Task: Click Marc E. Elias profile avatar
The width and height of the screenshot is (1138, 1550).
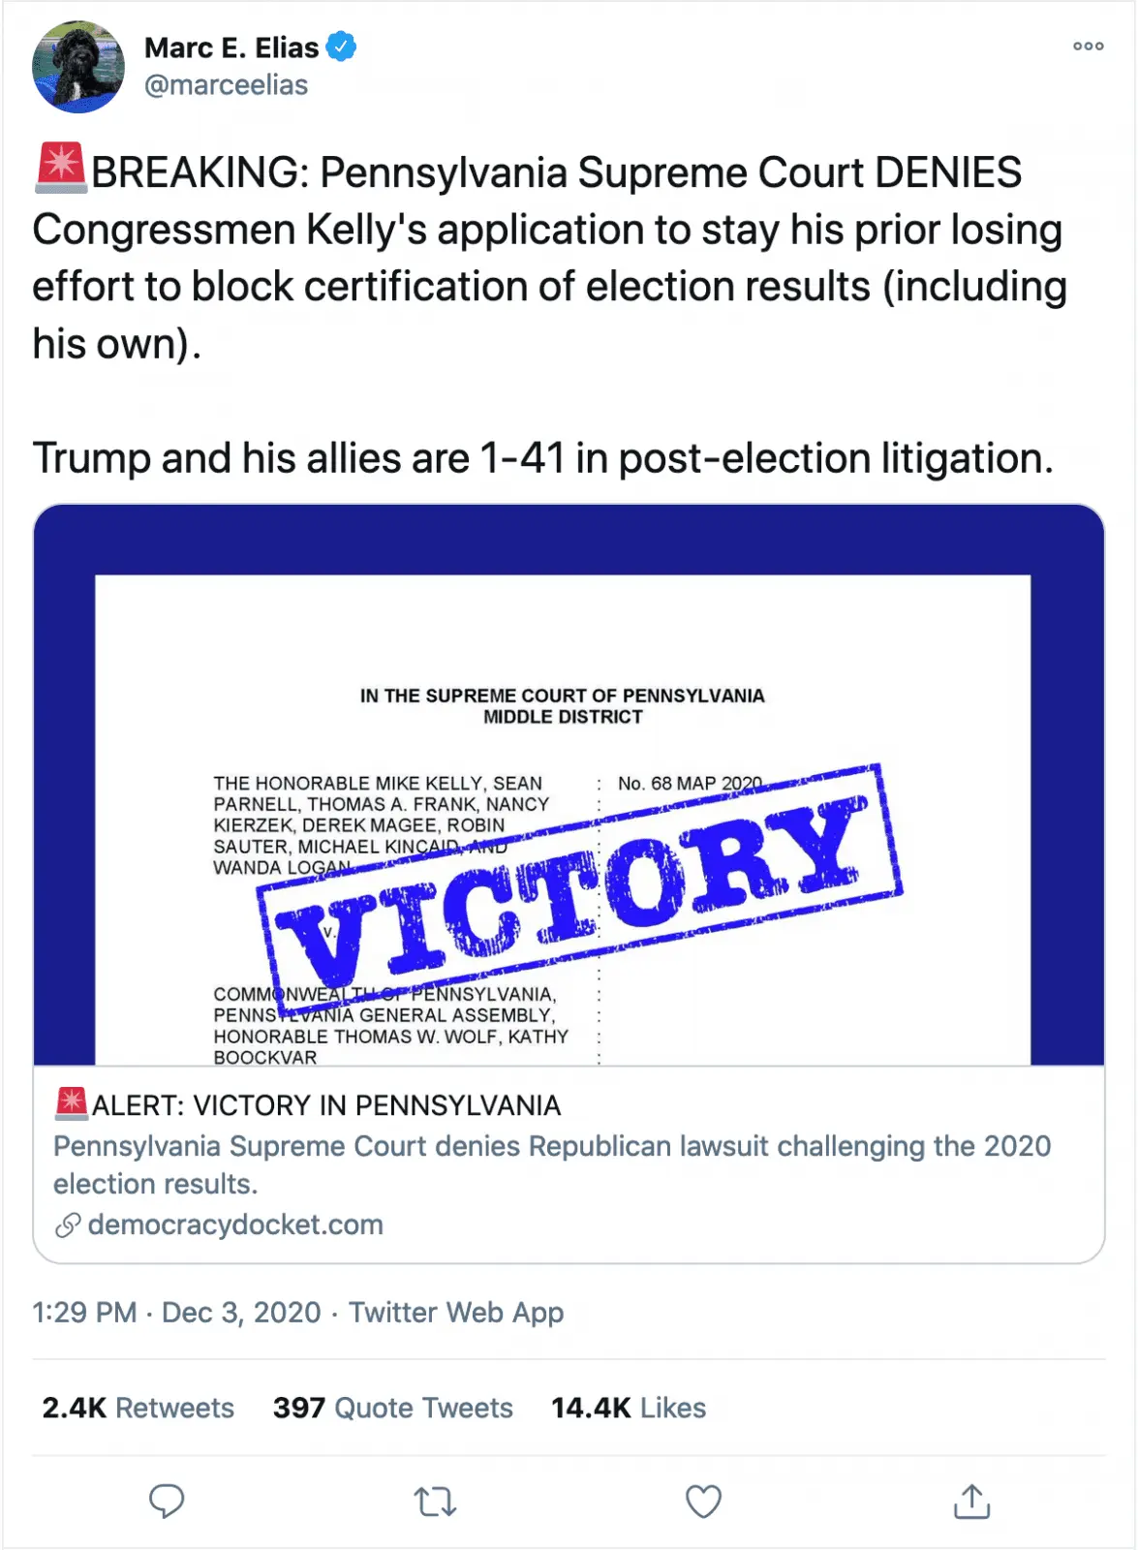Action: (x=78, y=67)
